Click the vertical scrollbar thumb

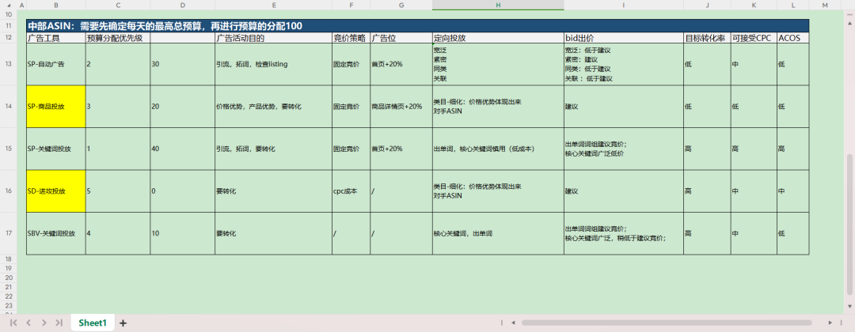tap(850, 224)
